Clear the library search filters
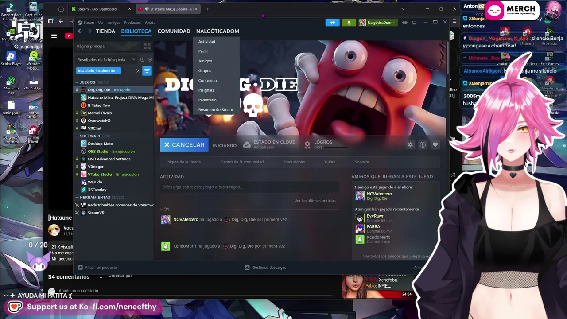This screenshot has width=567, height=319. tap(138, 71)
